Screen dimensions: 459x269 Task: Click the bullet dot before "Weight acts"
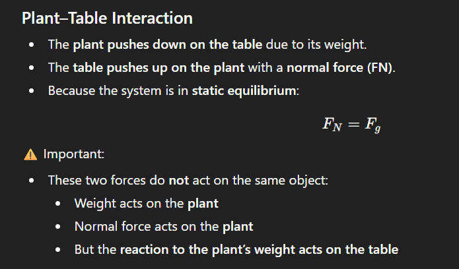point(59,204)
